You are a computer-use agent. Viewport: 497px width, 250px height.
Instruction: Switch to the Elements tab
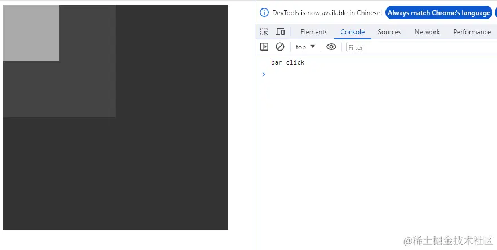coord(314,32)
